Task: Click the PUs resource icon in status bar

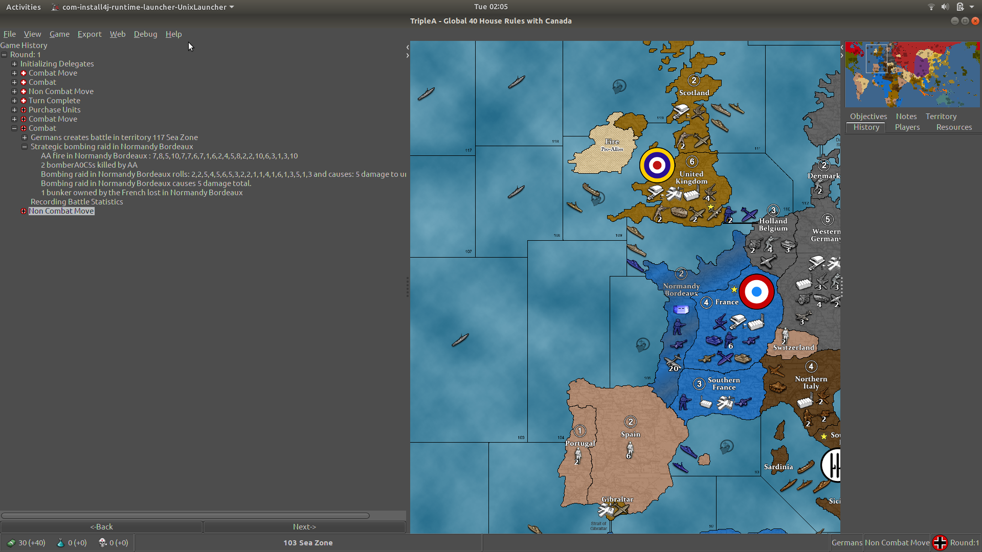Action: pos(11,543)
